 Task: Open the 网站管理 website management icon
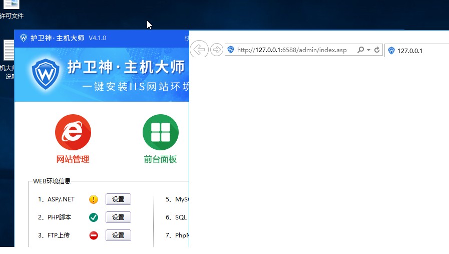tap(73, 132)
